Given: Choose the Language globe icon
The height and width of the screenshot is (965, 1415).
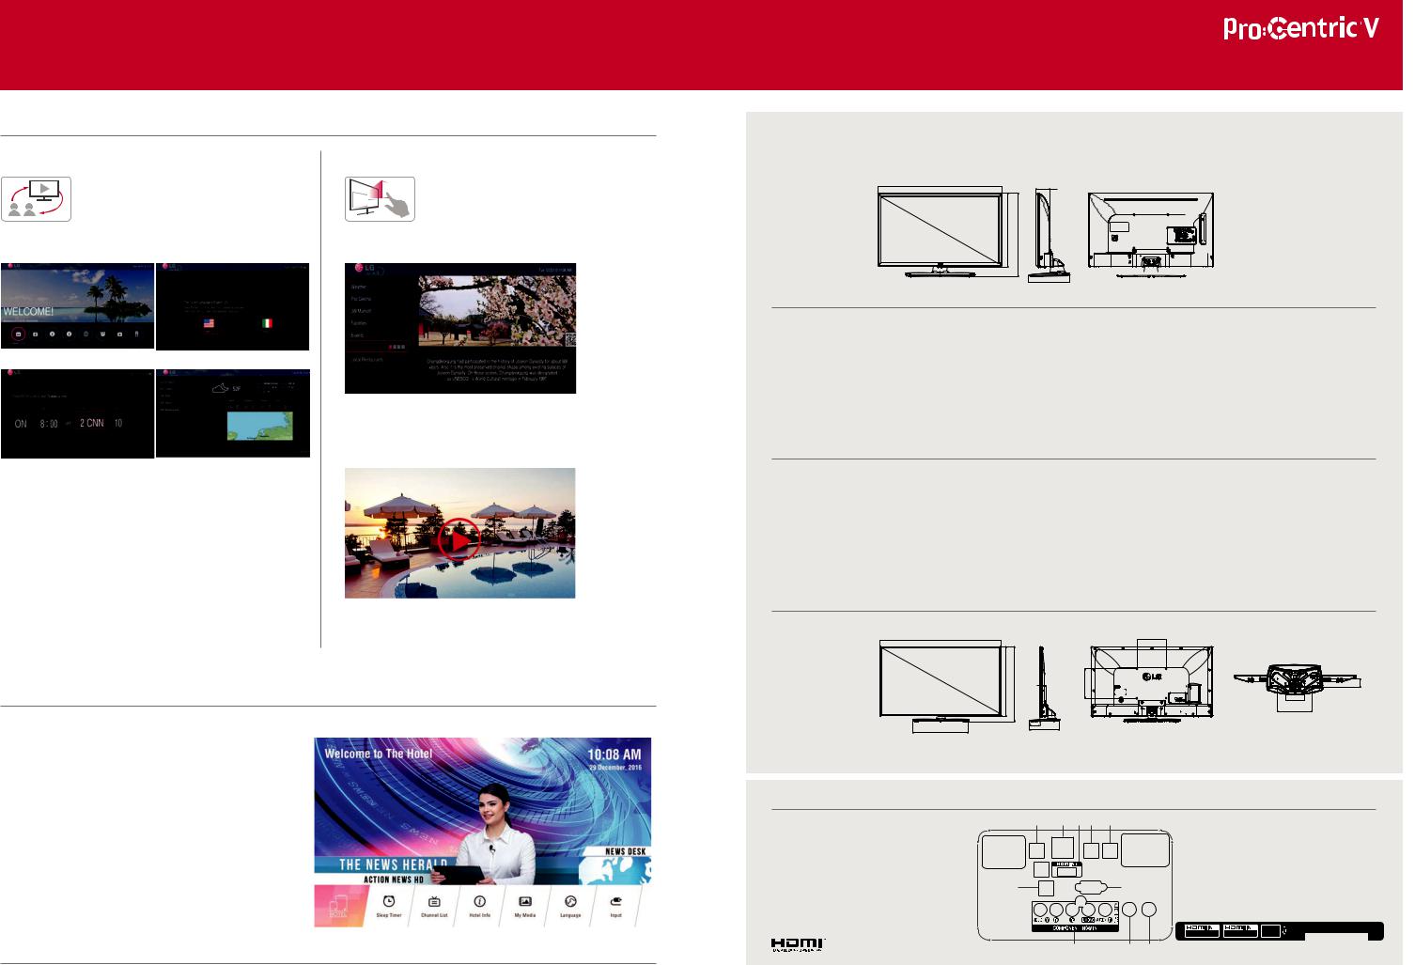Looking at the screenshot, I should click(570, 900).
